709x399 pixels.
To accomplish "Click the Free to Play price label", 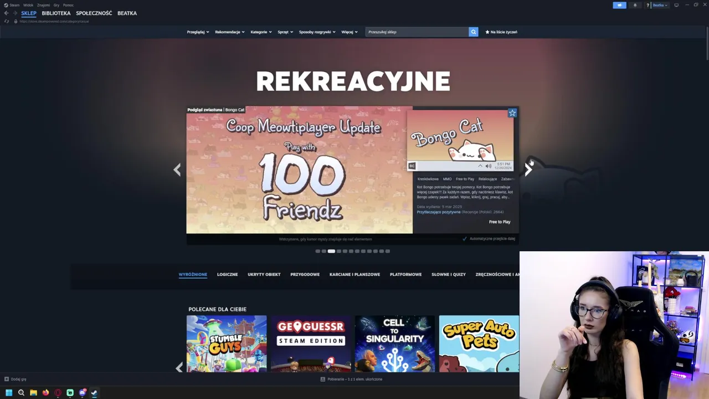I will tap(500, 222).
